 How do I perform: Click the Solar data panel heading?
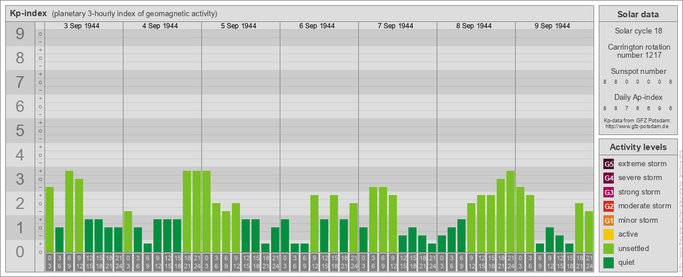point(637,14)
